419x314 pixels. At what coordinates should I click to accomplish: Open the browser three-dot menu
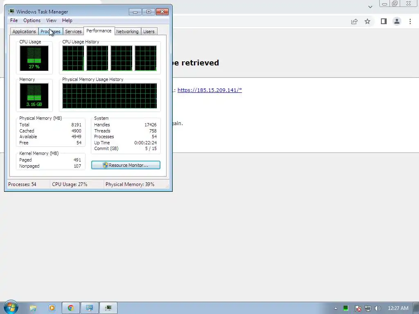(410, 21)
